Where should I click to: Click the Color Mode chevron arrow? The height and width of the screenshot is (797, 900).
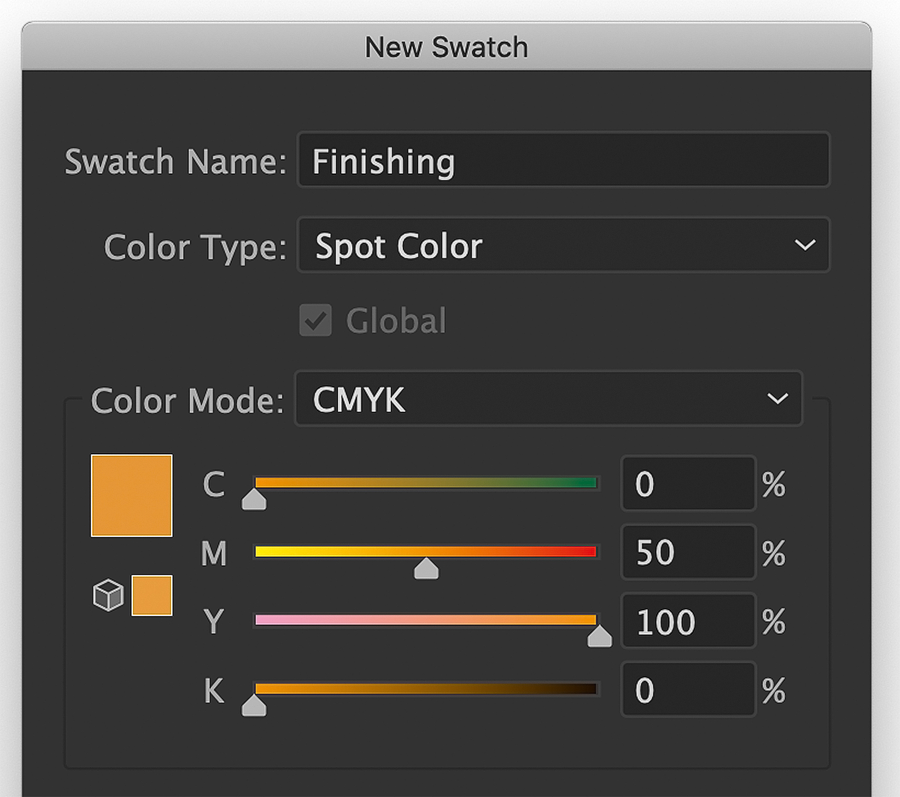tap(777, 399)
